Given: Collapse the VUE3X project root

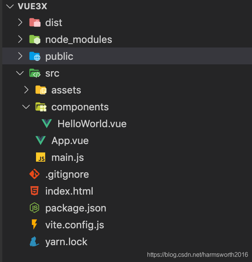Looking at the screenshot, I should 10,7.
